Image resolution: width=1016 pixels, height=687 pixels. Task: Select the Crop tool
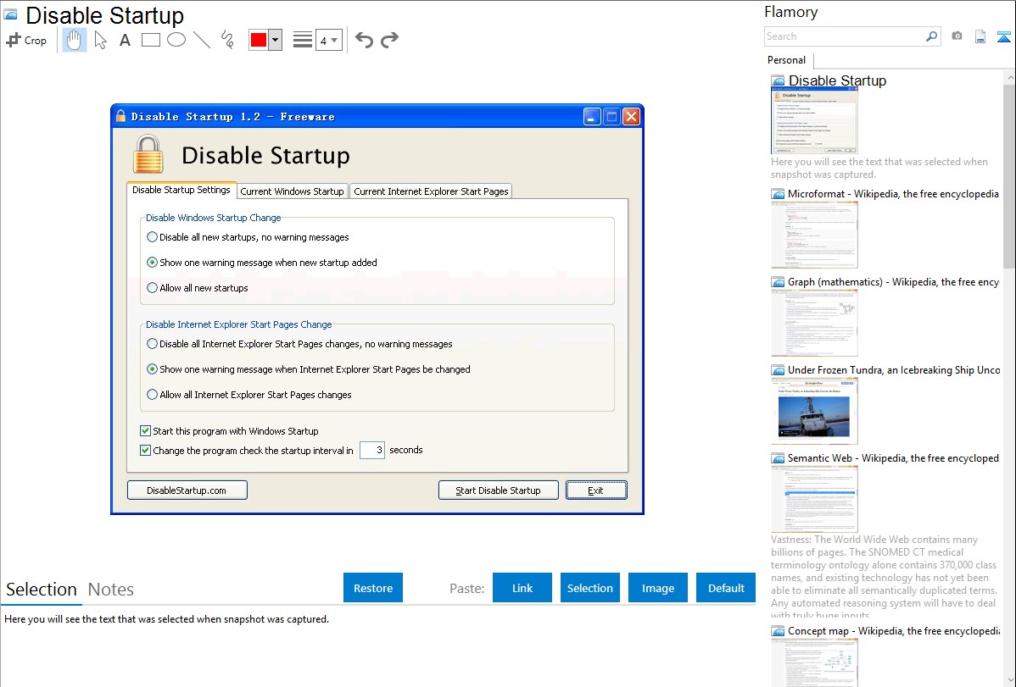pos(26,40)
